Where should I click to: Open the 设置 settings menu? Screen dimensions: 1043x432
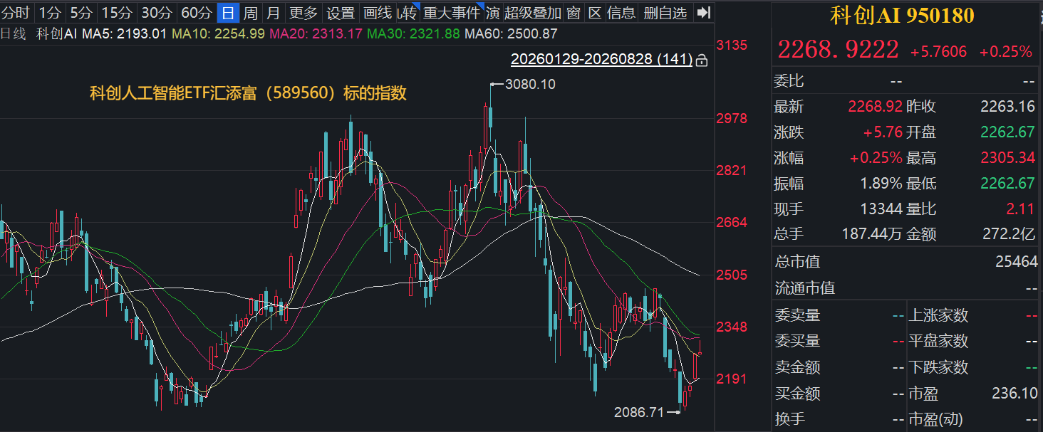[341, 12]
